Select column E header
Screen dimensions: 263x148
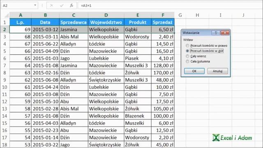tap(138, 15)
